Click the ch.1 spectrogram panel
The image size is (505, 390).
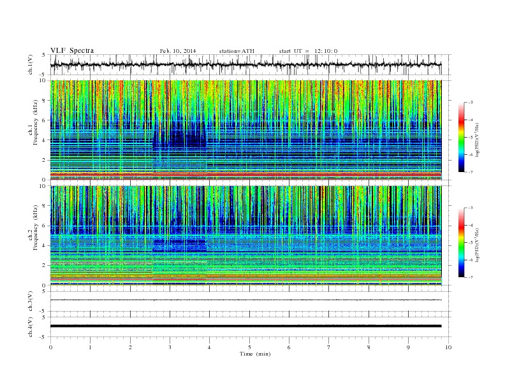click(245, 130)
